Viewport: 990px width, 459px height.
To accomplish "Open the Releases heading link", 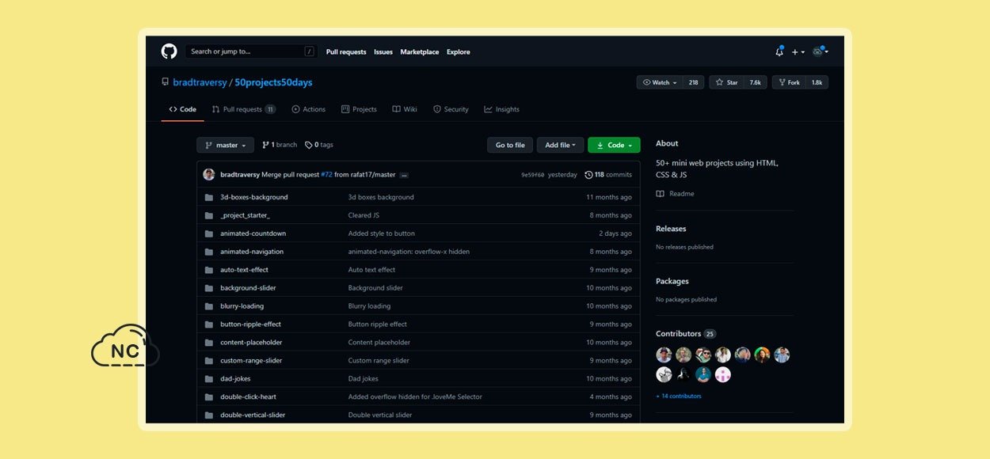I will pos(671,229).
